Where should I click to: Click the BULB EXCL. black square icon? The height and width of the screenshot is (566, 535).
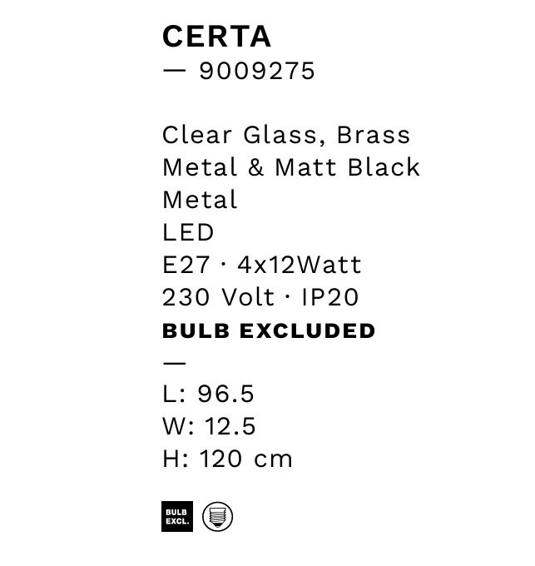[x=177, y=516]
